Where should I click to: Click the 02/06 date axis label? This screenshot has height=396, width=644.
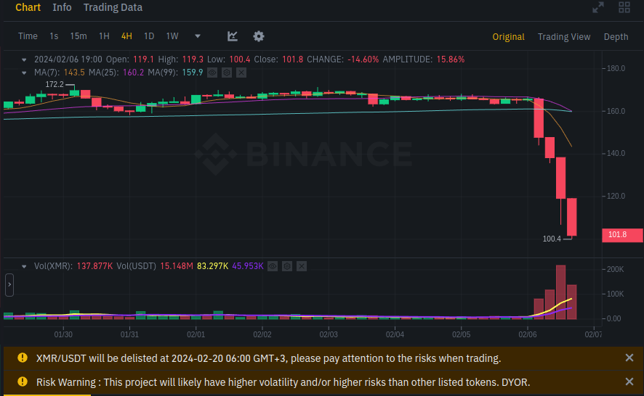(528, 334)
